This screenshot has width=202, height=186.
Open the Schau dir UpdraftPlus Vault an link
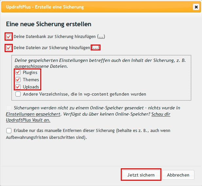pos(161,114)
